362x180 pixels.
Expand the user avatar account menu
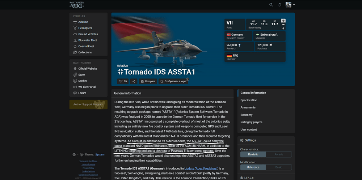pos(290,5)
